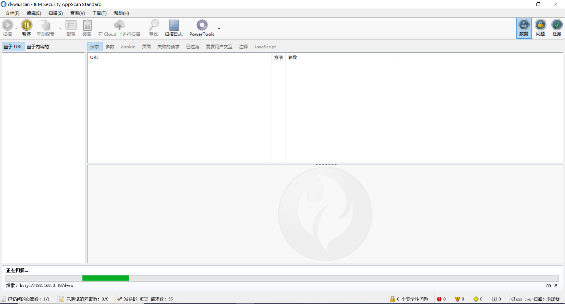Open the 扫描(S) menu
Screen dimensions: 565x304
pyautogui.click(x=56, y=13)
